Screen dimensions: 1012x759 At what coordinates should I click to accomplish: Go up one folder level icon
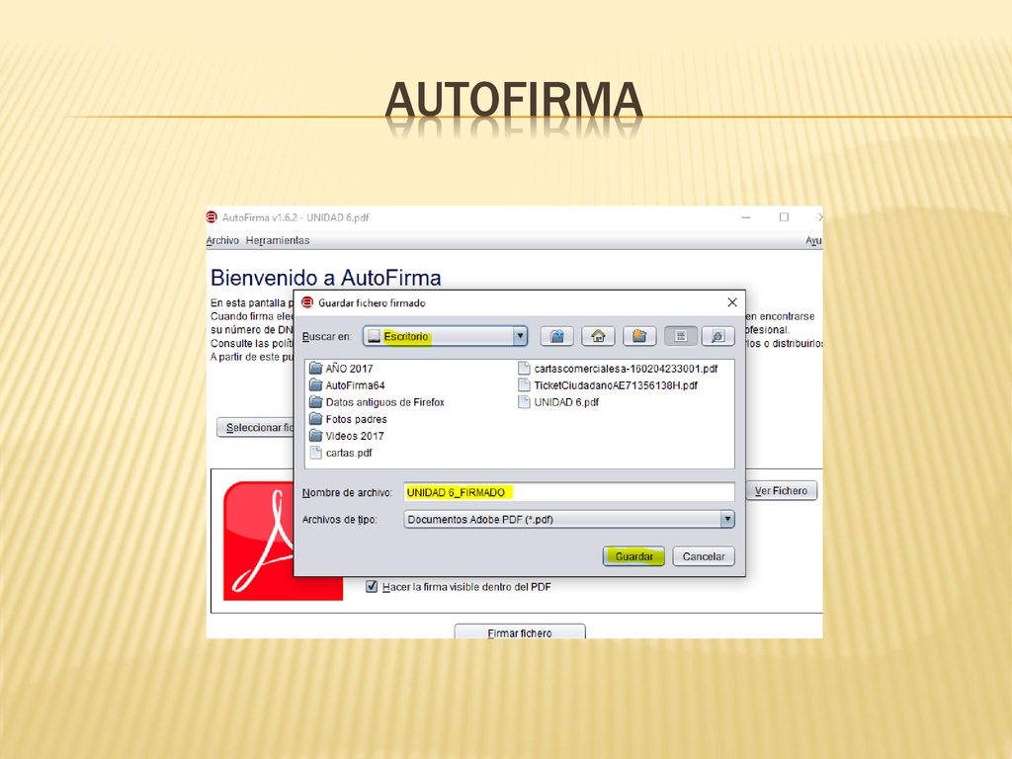[x=556, y=336]
